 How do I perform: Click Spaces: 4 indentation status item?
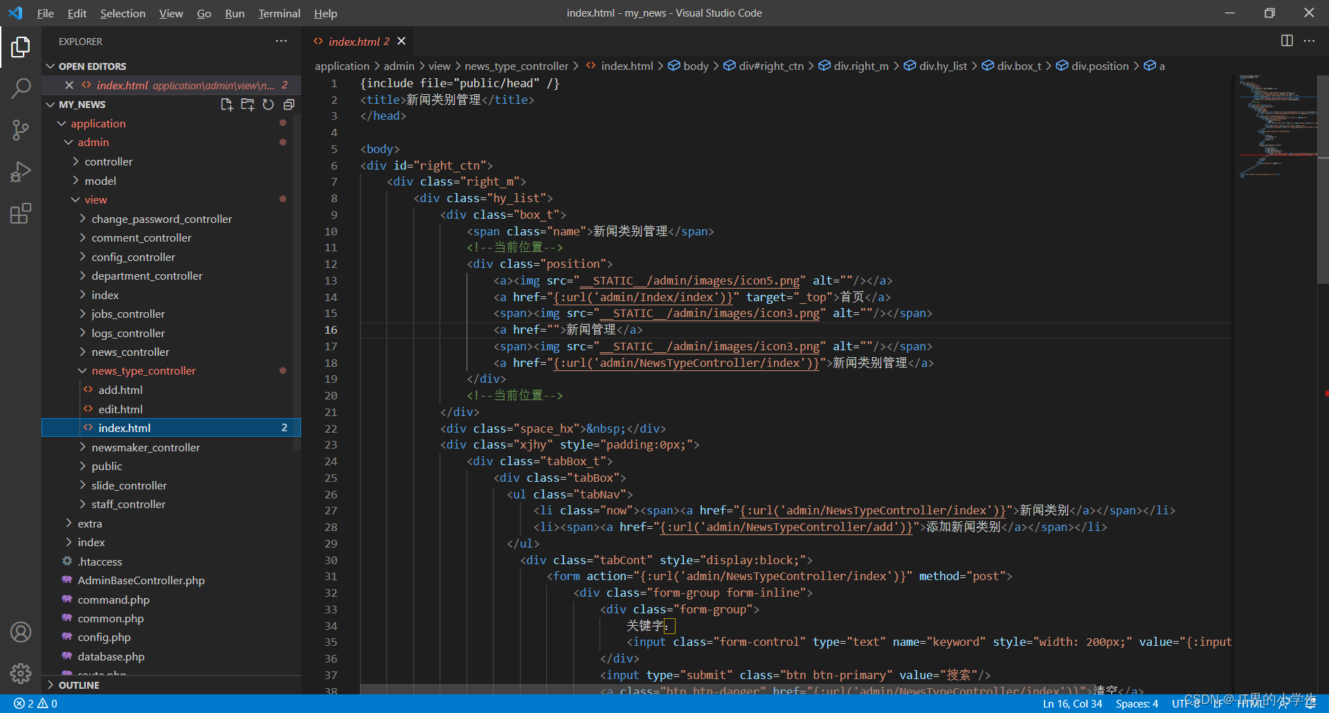tap(1137, 703)
